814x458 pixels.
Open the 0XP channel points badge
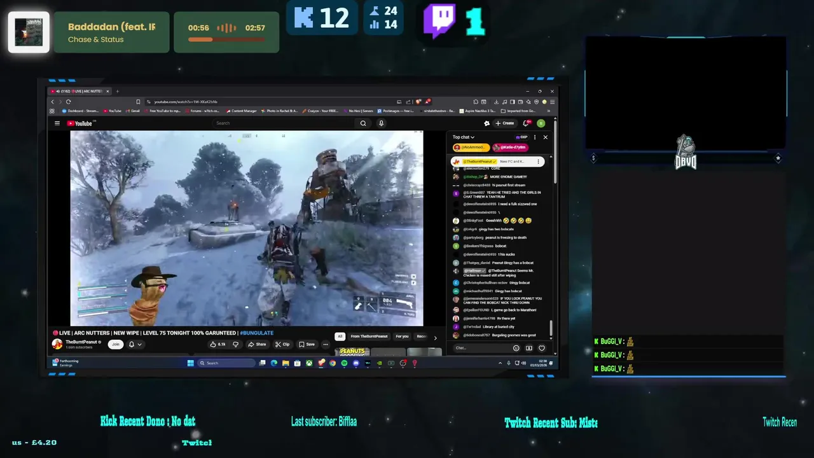522,137
